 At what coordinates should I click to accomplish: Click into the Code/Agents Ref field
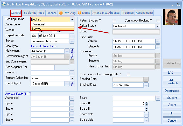[x=43, y=67]
